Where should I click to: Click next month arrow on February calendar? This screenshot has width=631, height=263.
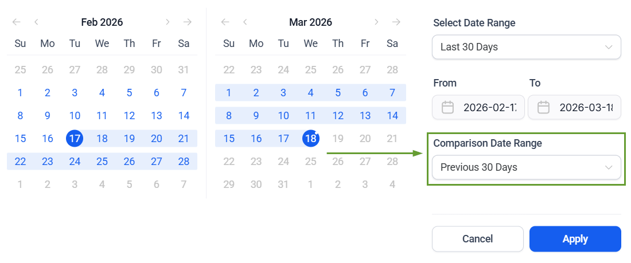[x=168, y=22]
